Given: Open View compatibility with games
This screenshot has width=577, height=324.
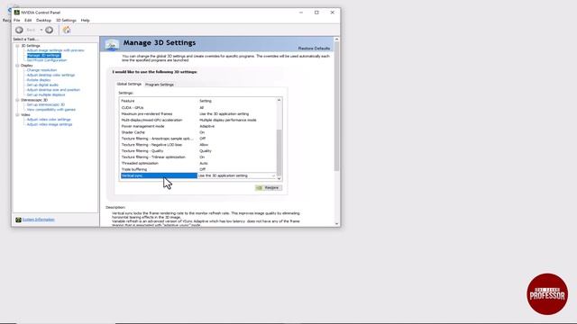Looking at the screenshot, I should [x=50, y=110].
